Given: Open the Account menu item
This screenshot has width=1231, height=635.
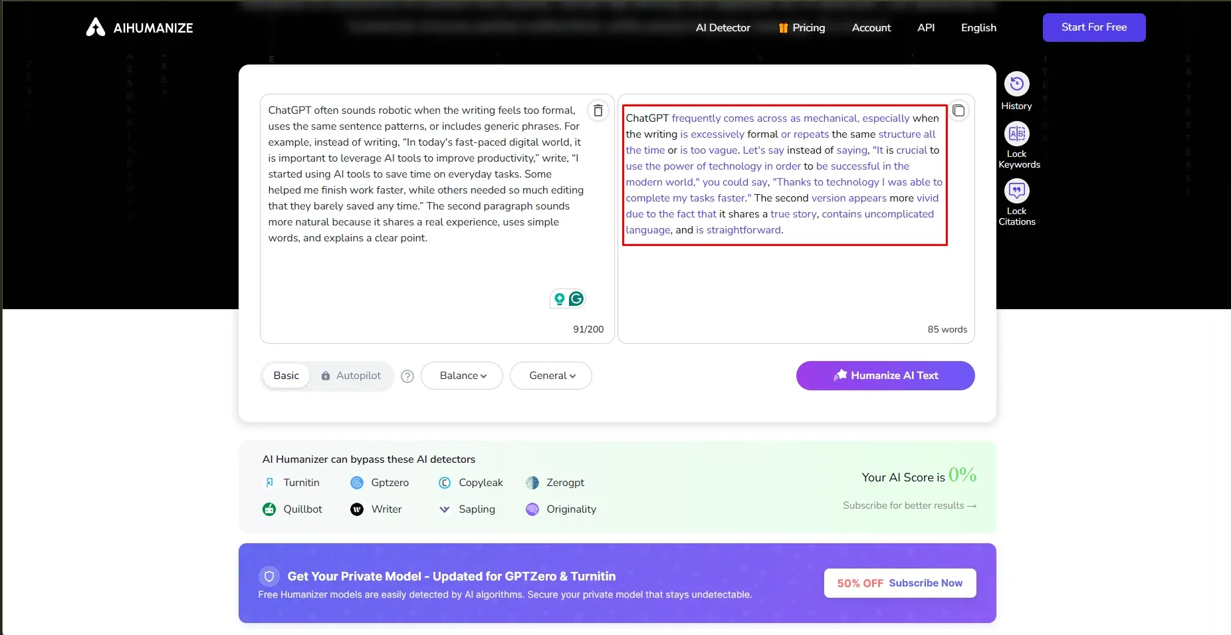Looking at the screenshot, I should 871,28.
